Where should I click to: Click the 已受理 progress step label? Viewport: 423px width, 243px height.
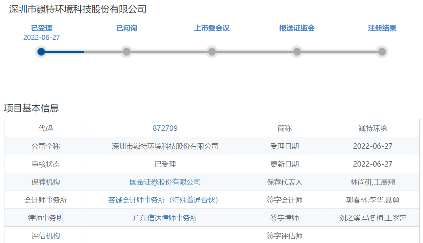42,28
